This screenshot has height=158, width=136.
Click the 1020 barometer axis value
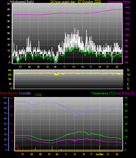click(127, 13)
